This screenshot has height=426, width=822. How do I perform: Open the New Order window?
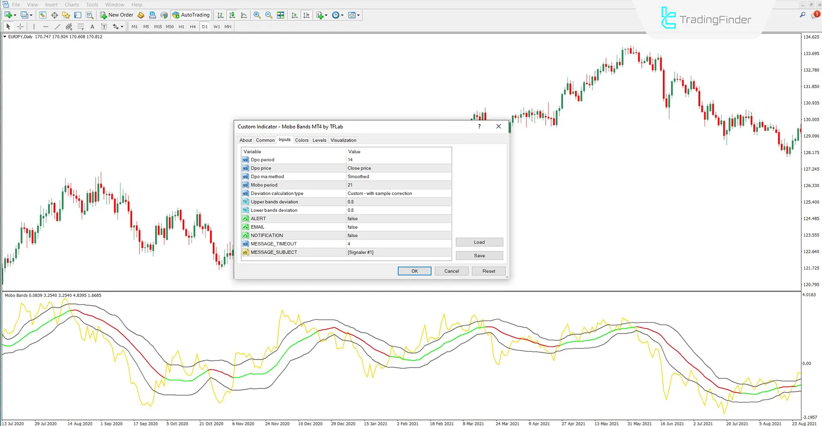pos(116,15)
